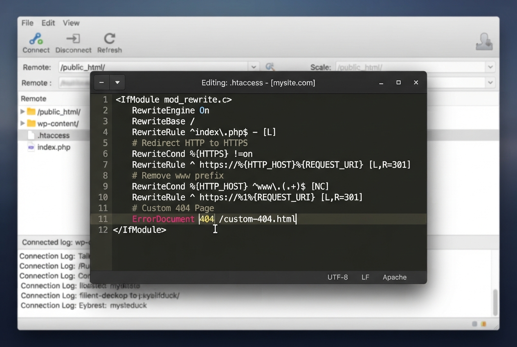This screenshot has height=347, width=517.
Task: Close the .htaccess editor window
Action: (x=416, y=83)
